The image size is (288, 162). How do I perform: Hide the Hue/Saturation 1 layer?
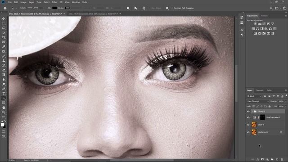[x=248, y=117]
